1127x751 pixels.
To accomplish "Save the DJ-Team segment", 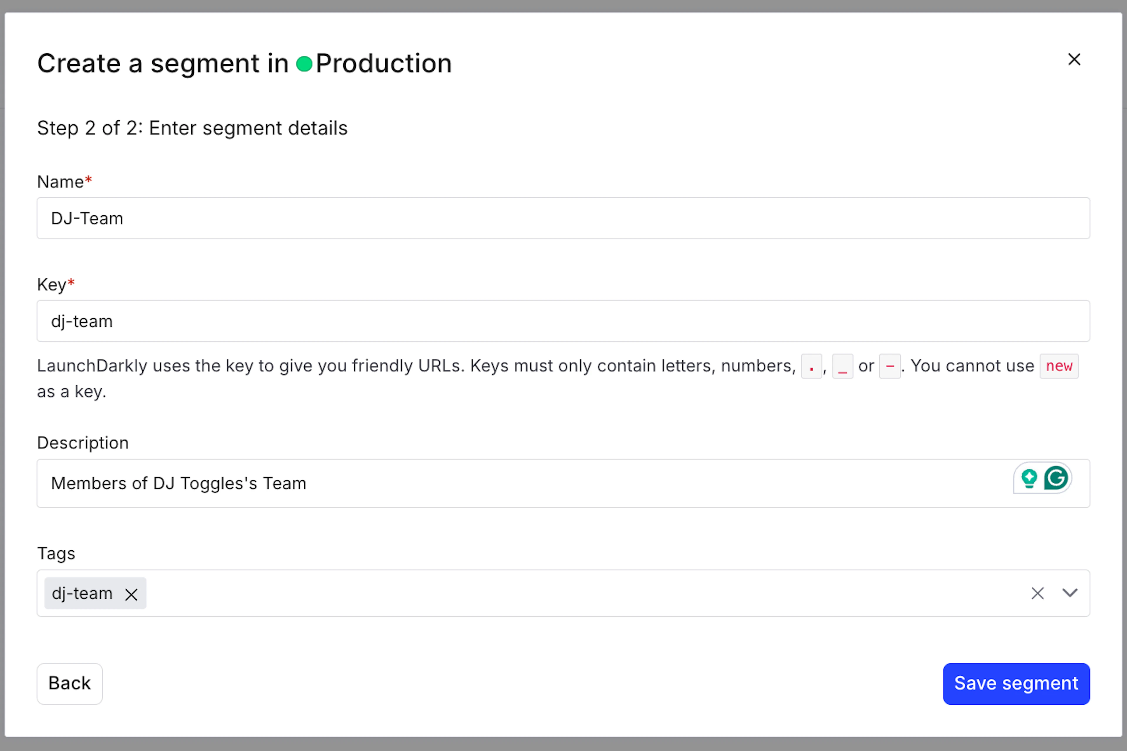I will (1016, 684).
